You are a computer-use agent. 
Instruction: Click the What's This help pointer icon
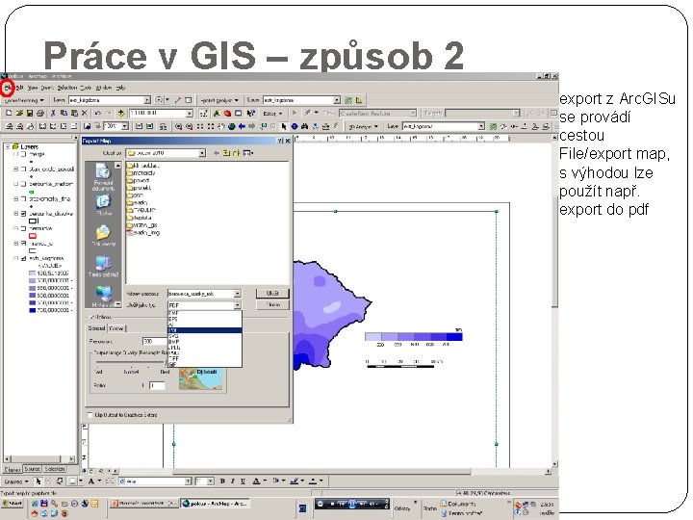coord(250,114)
